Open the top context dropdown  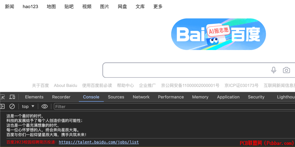click(28, 107)
